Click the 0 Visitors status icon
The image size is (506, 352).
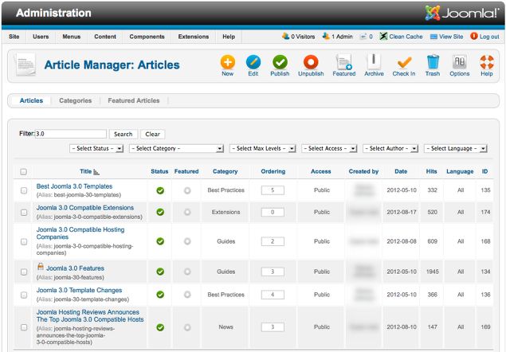[x=285, y=36]
